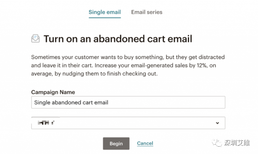Click the blurred selected value in the dropdown
Image resolution: width=258 pixels, height=154 pixels.
point(45,123)
